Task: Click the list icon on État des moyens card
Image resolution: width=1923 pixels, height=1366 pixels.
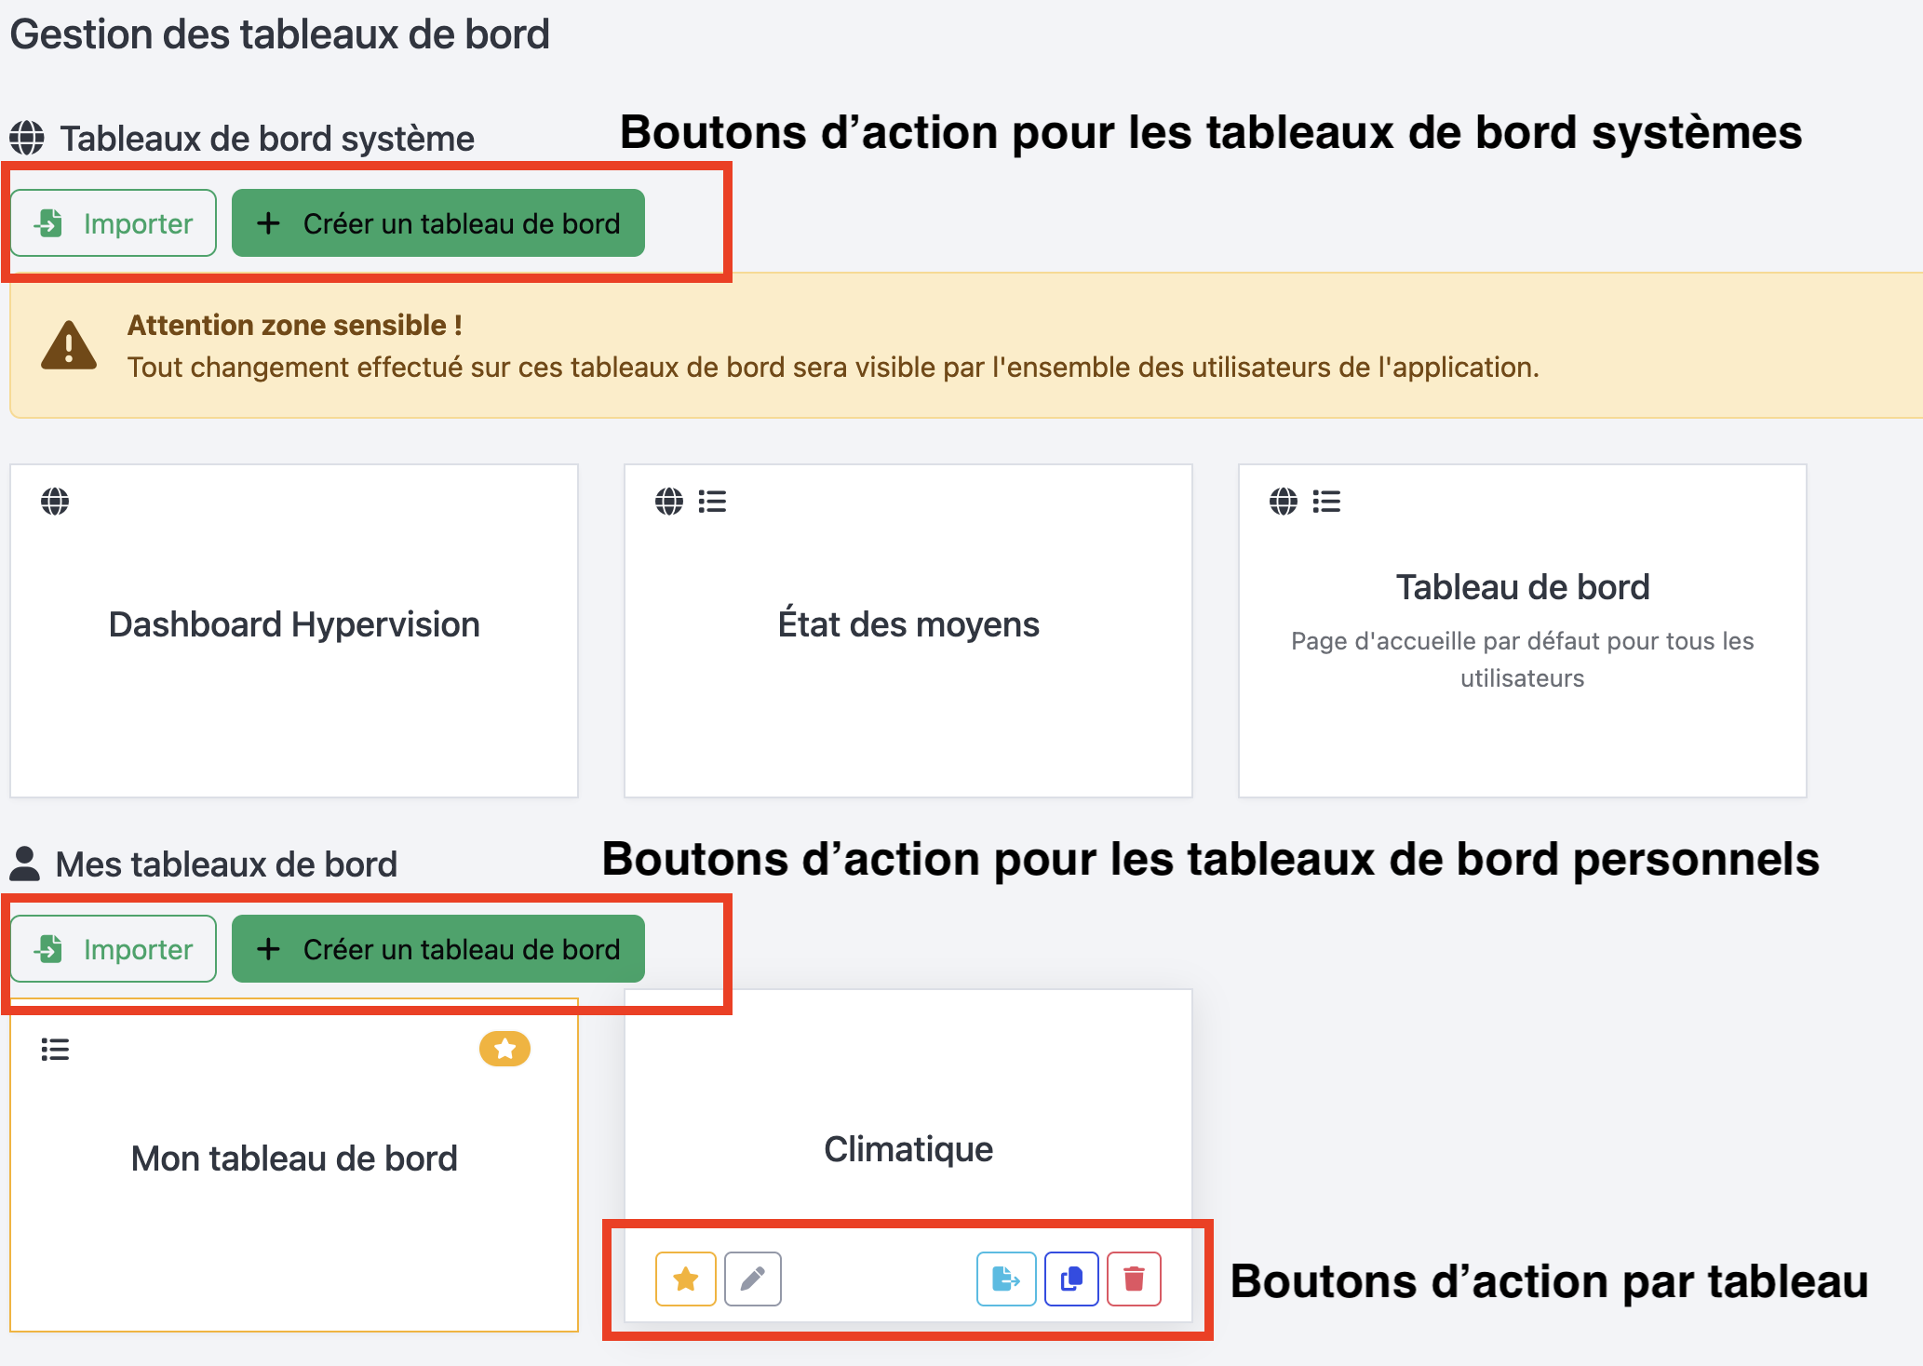Action: pyautogui.click(x=712, y=502)
